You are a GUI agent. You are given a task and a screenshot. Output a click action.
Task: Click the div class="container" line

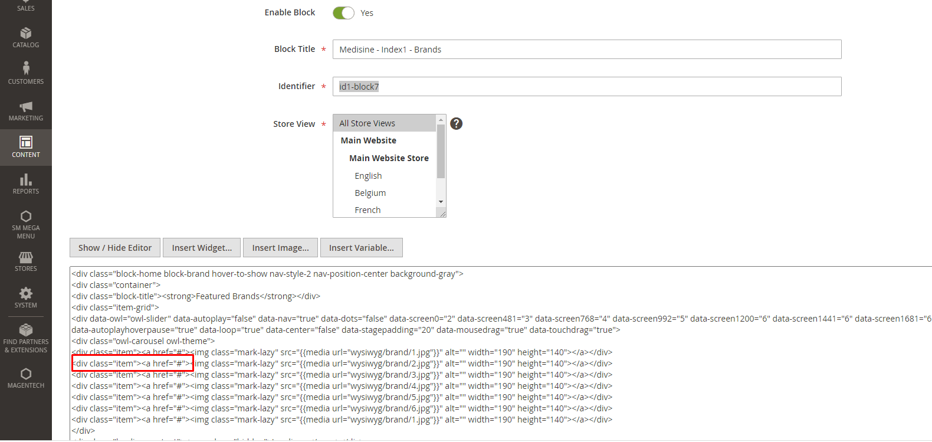[116, 285]
